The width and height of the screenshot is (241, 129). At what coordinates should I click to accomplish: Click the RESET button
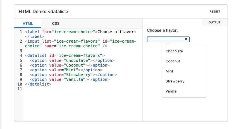click(x=215, y=12)
